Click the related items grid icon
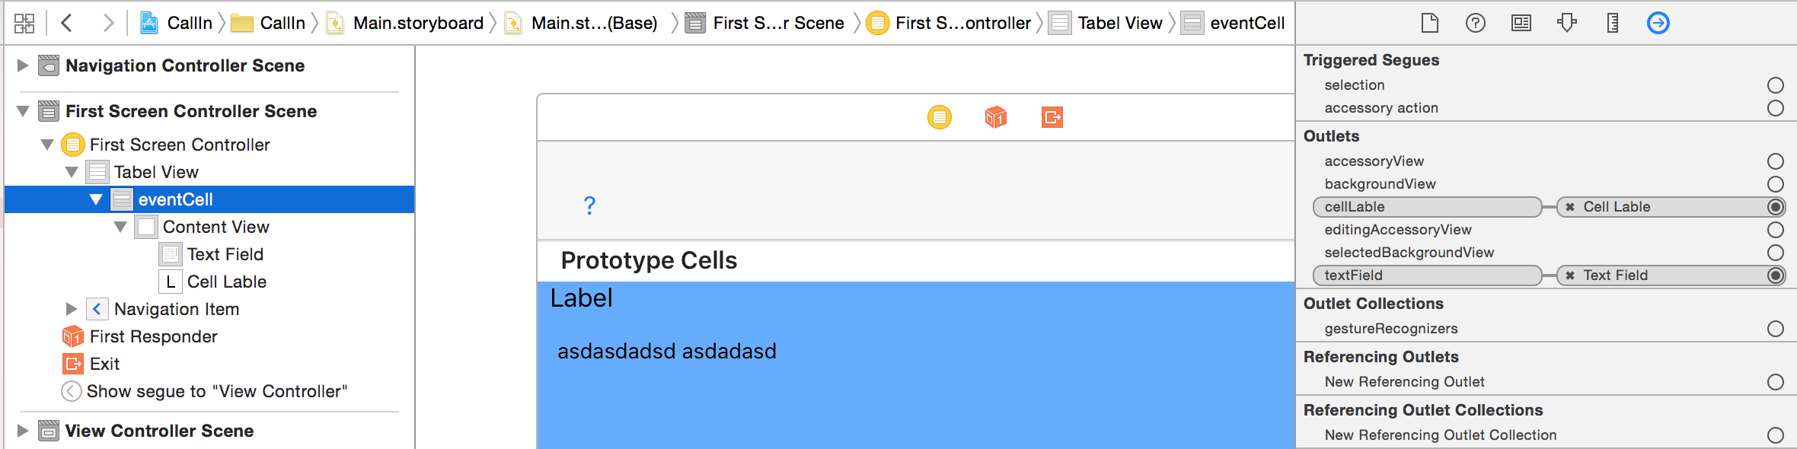 24,24
